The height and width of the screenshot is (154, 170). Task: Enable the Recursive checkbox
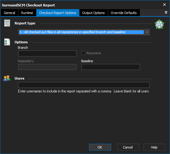(83, 53)
